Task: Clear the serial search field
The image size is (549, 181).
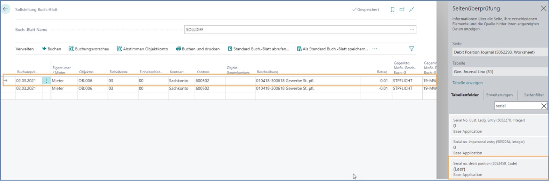Action: 543,106
